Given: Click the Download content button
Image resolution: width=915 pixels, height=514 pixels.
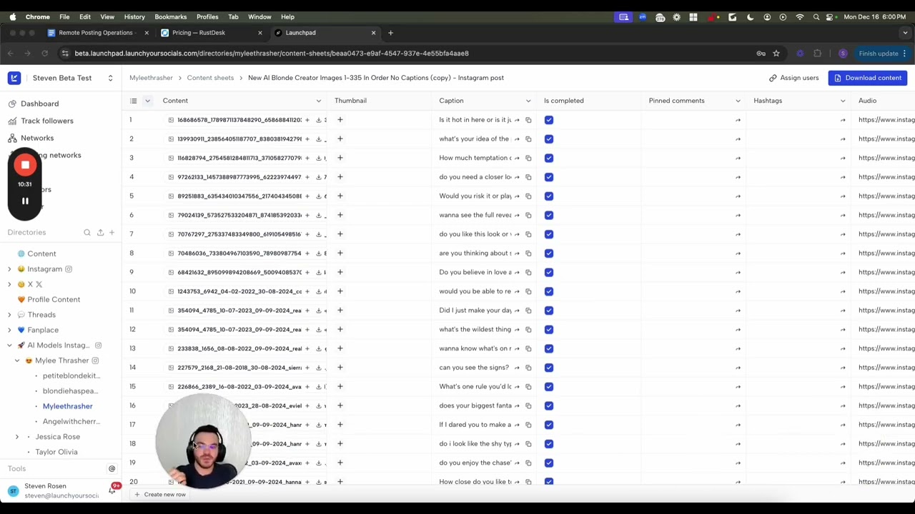Looking at the screenshot, I should click(x=867, y=78).
